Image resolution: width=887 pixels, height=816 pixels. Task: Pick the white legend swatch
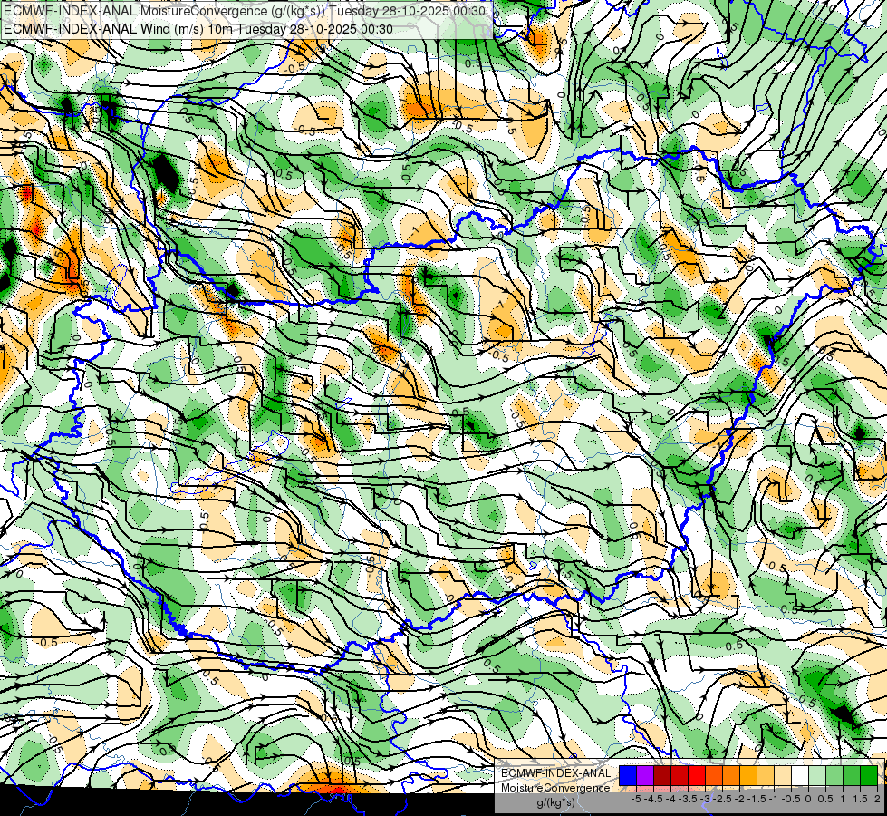[x=800, y=776]
